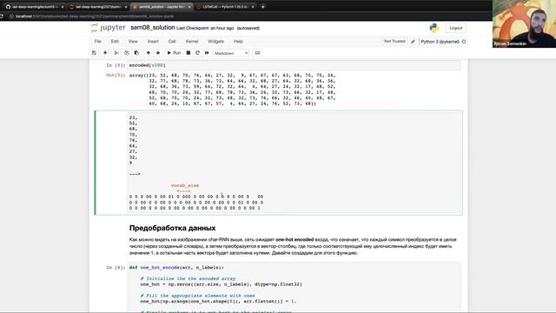
Task: Click the def one_hot_encode code line
Action: pyautogui.click(x=176, y=268)
